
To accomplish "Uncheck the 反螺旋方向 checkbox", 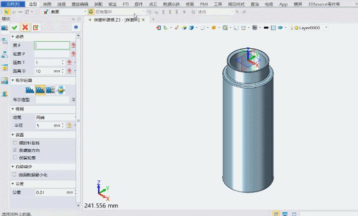I will coord(15,150).
